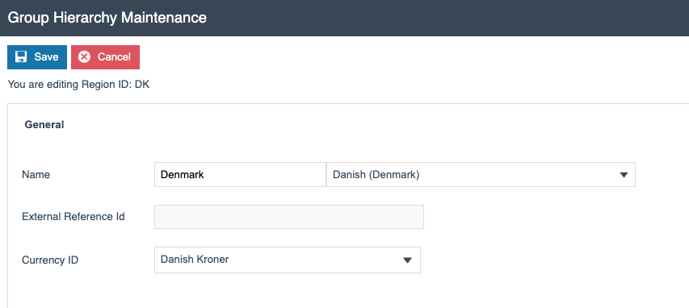The image size is (689, 308).
Task: Click the floppy disk icon on Save
Action: pyautogui.click(x=21, y=57)
